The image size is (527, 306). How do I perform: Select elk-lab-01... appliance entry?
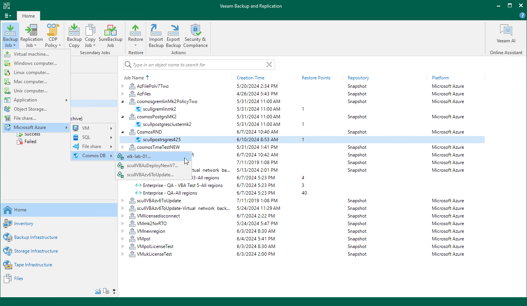[153, 156]
